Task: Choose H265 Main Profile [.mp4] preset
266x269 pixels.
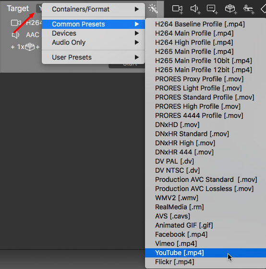Action: click(206, 51)
